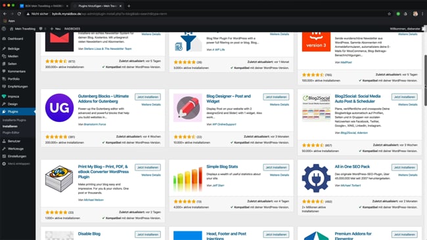
Task: Open Impreza theme menu
Action: pyautogui.click(x=13, y=96)
